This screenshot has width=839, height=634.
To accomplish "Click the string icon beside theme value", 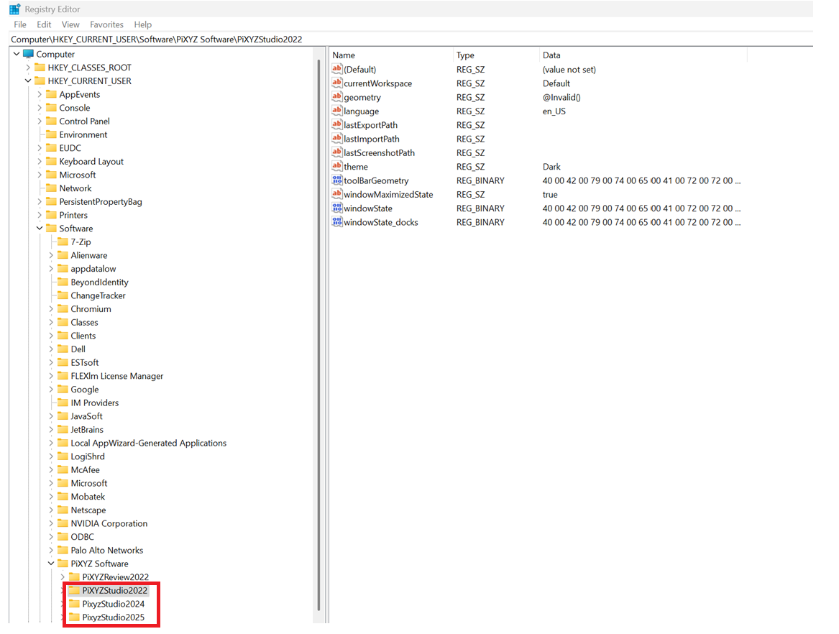I will [336, 166].
